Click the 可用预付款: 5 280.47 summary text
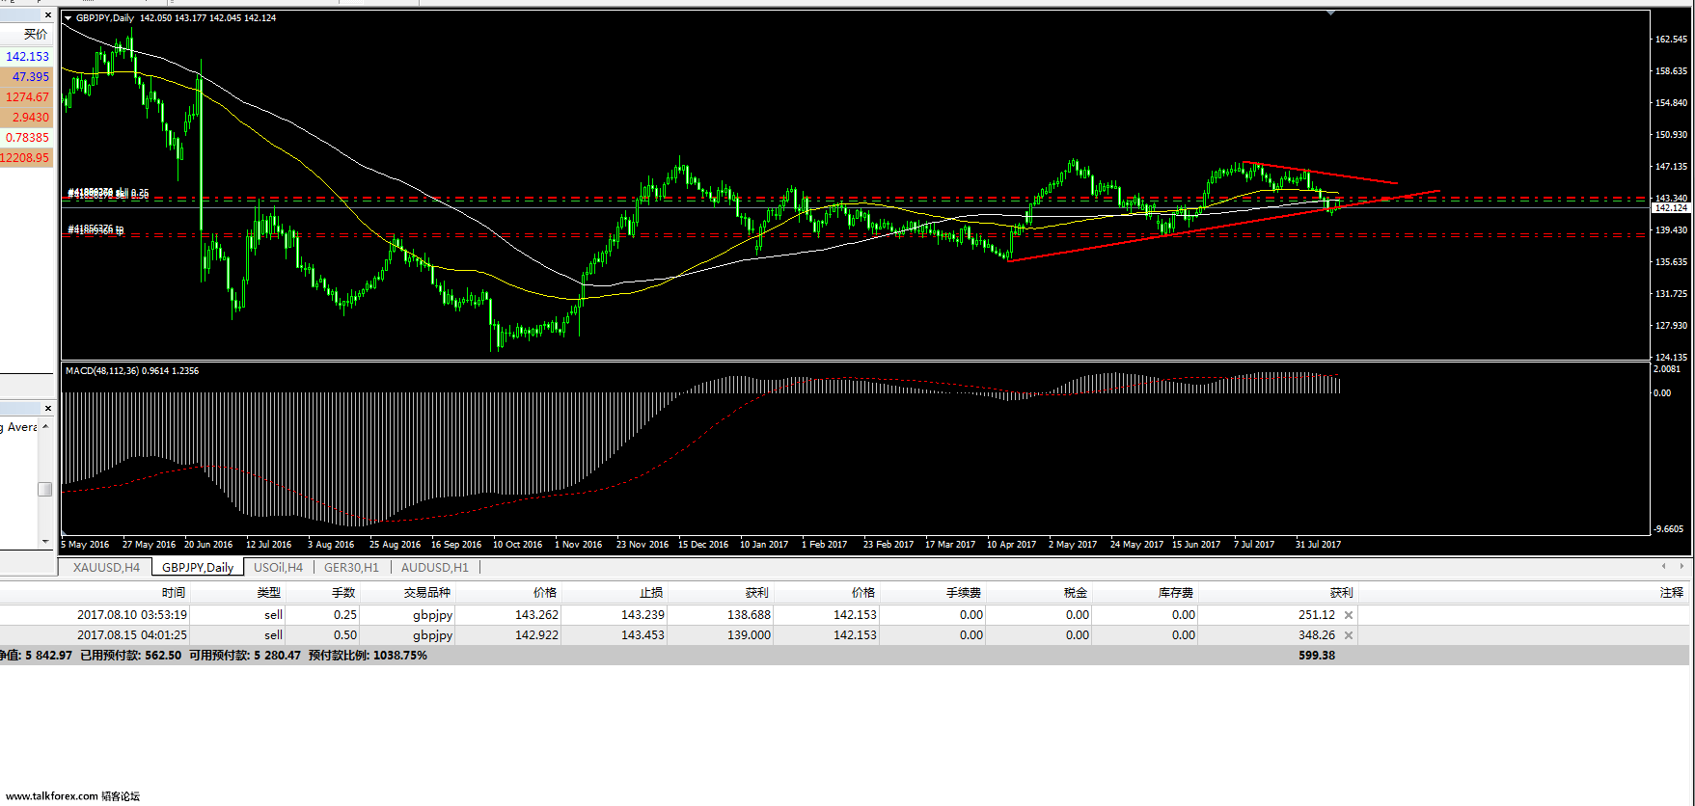The height and width of the screenshot is (806, 1695). tap(244, 656)
